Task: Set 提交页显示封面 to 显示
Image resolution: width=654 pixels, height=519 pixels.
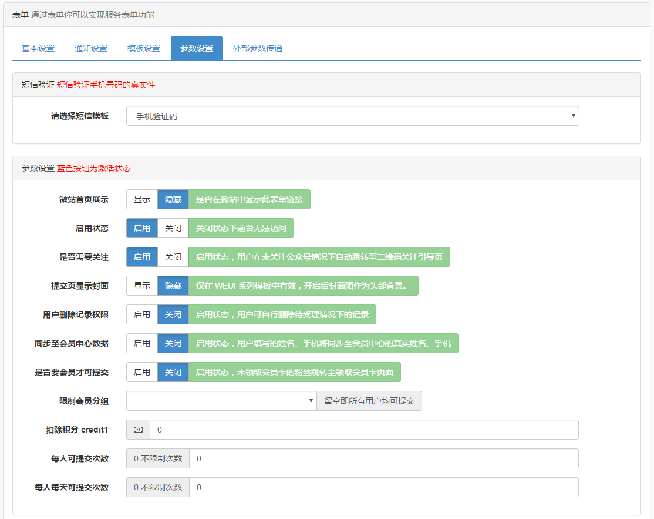Action: [142, 286]
